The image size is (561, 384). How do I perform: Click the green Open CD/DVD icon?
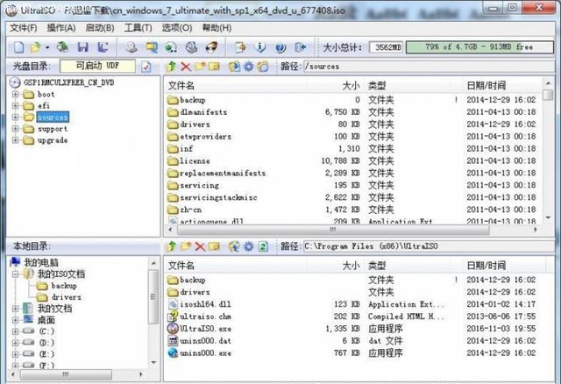click(63, 46)
